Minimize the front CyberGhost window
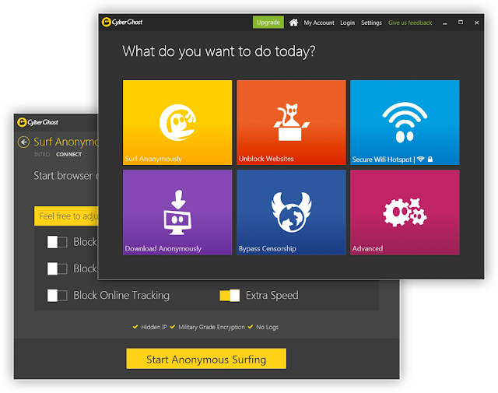 point(445,23)
